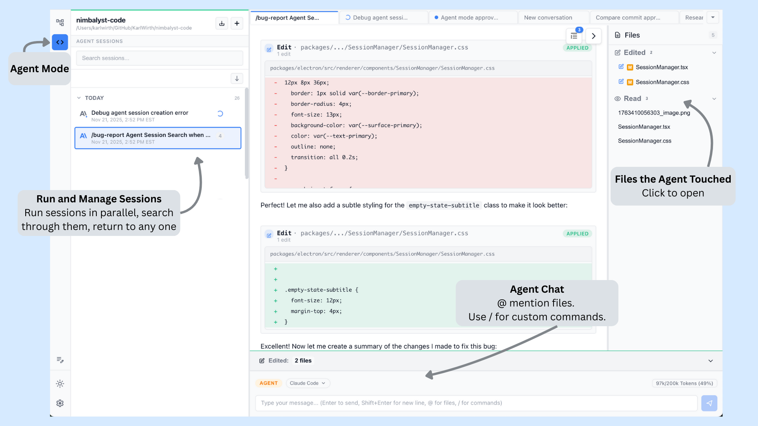Open settings gear in sidebar
This screenshot has width=758, height=426.
(60, 403)
